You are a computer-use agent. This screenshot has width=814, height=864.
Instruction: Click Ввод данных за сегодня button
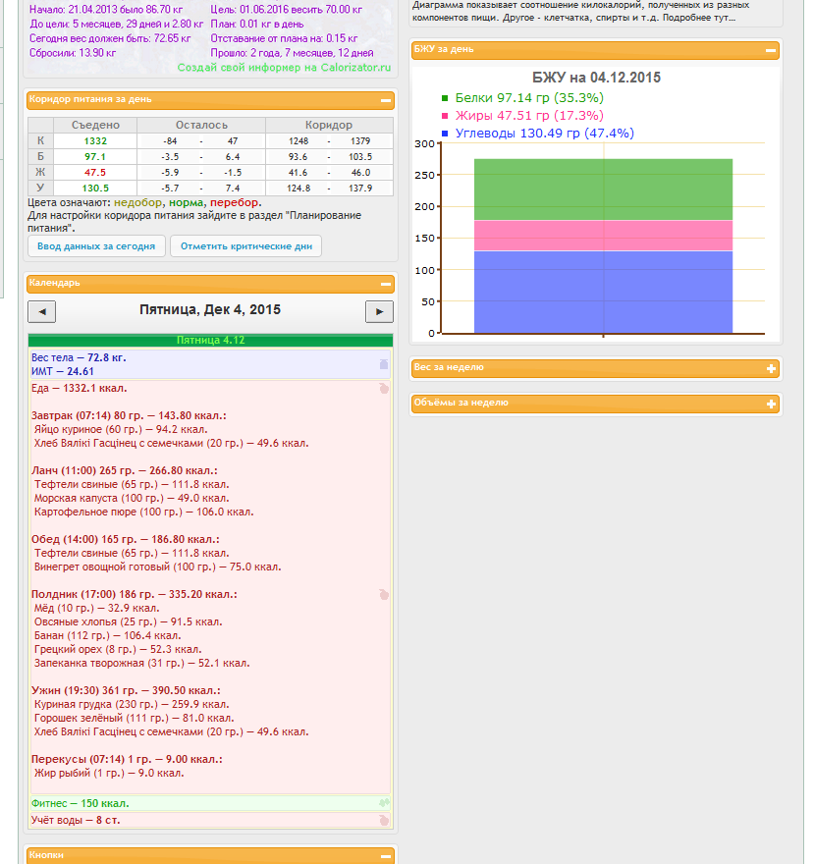coord(96,246)
